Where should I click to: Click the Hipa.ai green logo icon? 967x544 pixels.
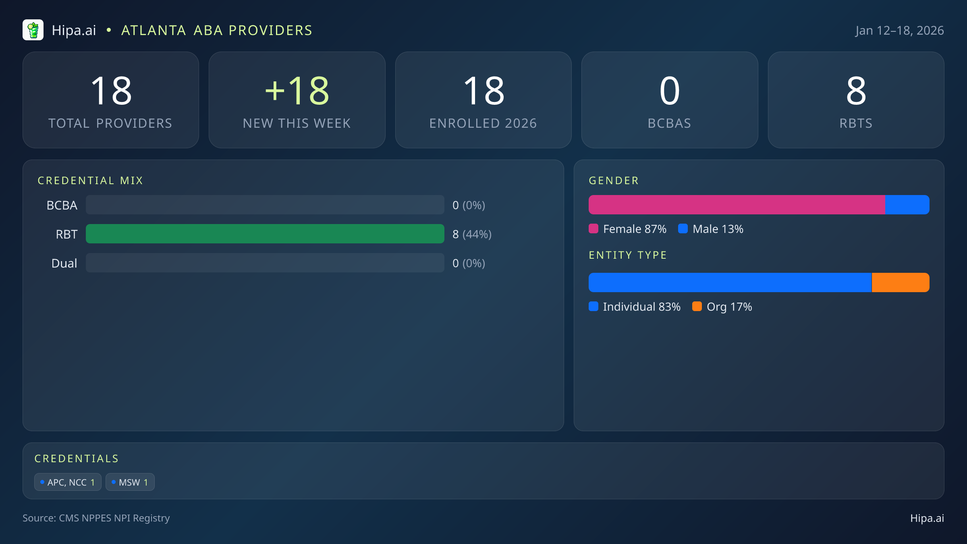pos(33,30)
